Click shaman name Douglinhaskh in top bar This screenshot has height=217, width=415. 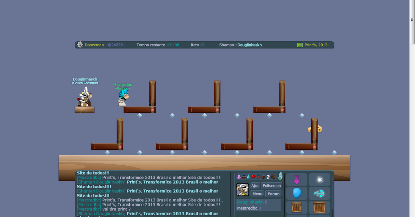tap(249, 45)
